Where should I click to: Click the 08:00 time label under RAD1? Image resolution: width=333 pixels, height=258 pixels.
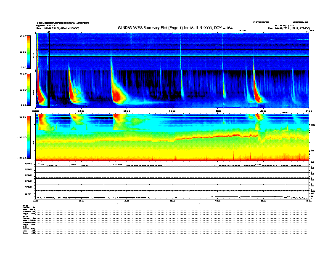(x=127, y=111)
